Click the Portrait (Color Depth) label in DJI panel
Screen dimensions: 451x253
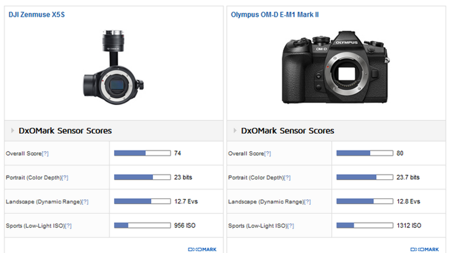(34, 178)
